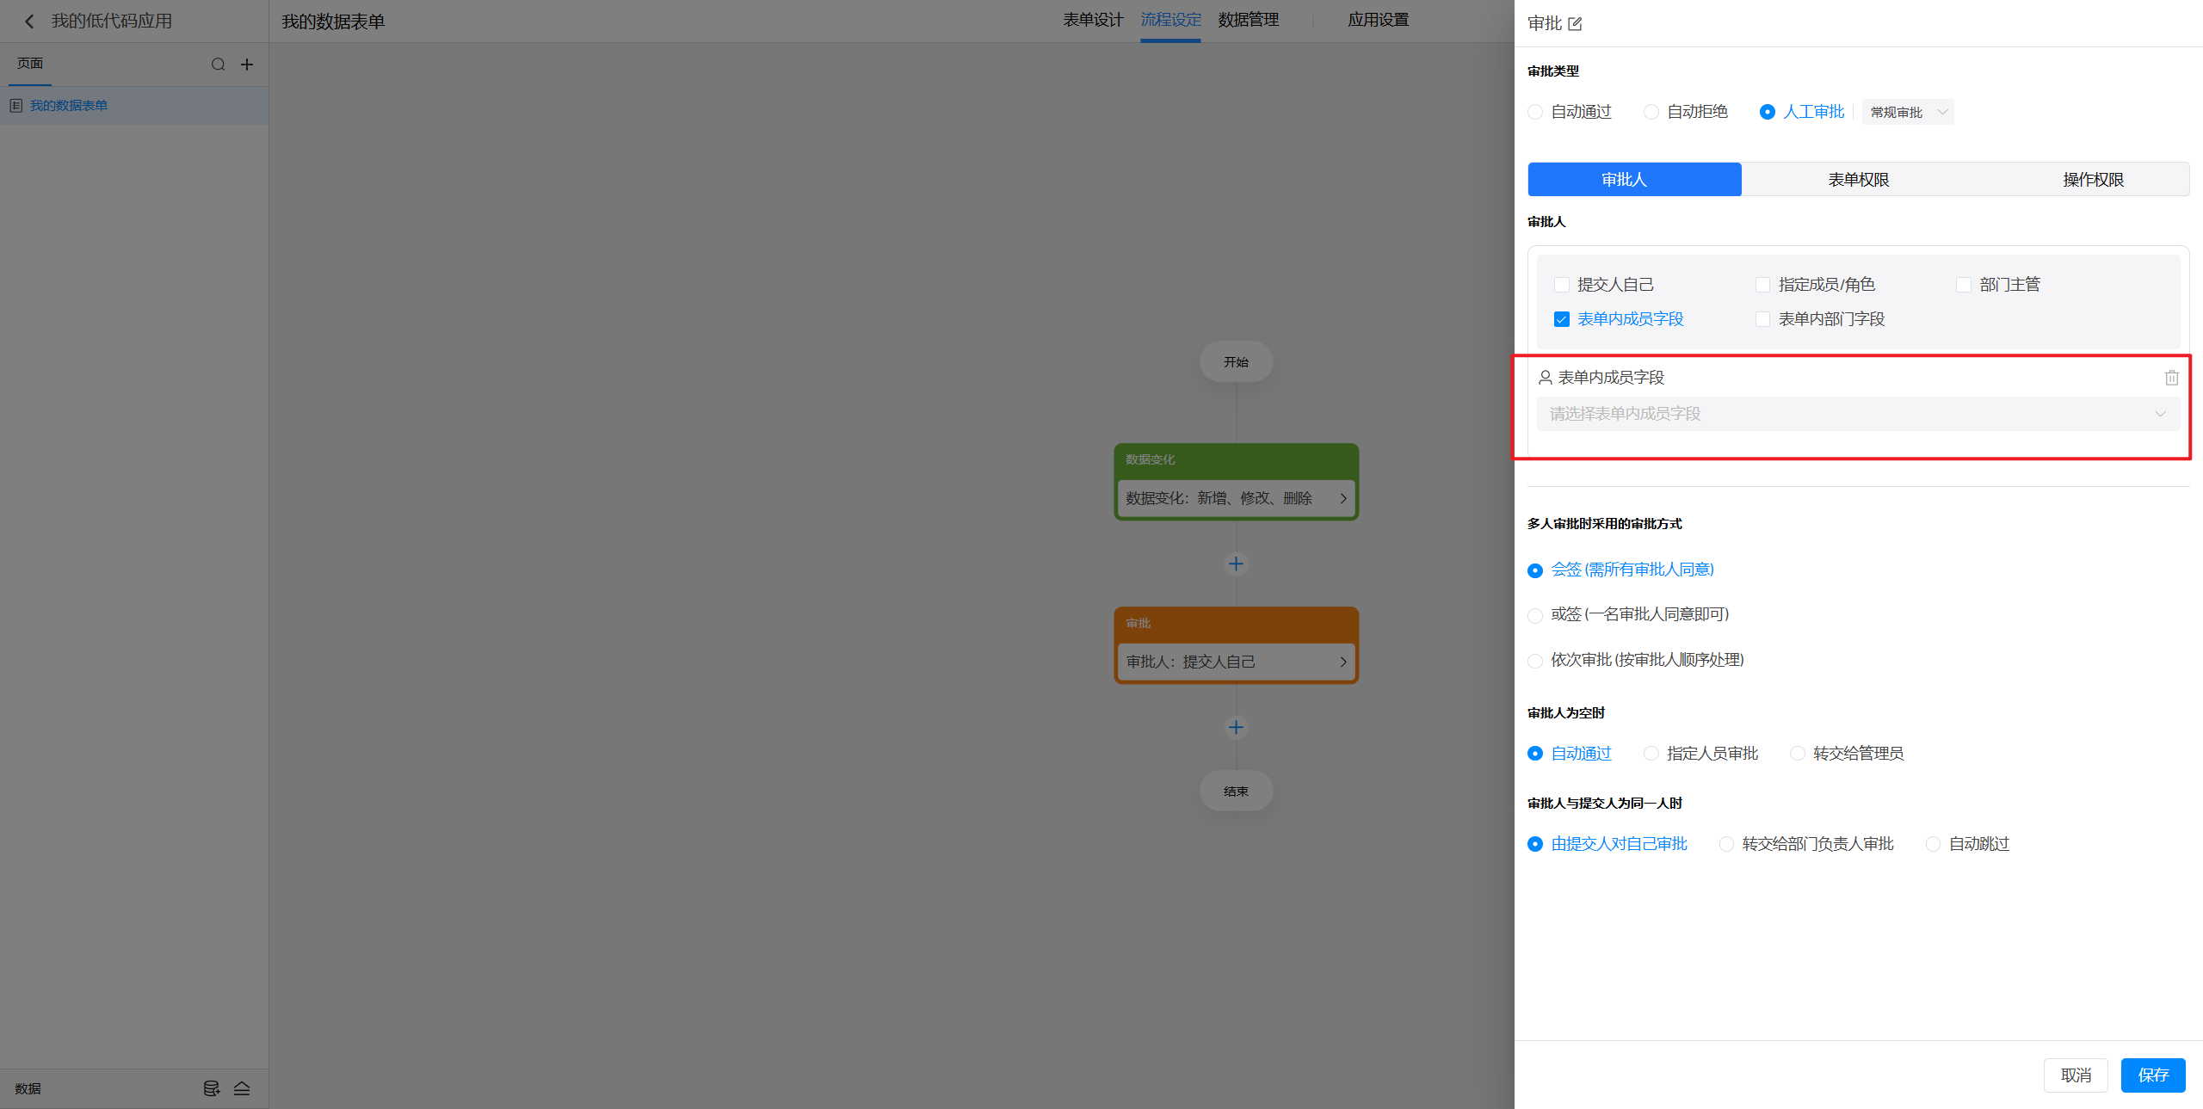Add node with plus below 数据变化

coord(1236,564)
